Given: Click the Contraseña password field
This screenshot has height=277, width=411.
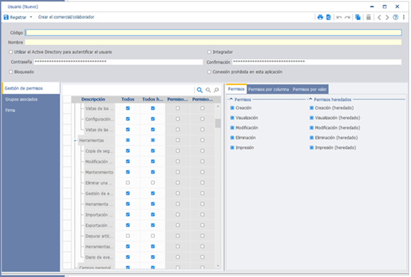Looking at the screenshot, I should pyautogui.click(x=118, y=62).
